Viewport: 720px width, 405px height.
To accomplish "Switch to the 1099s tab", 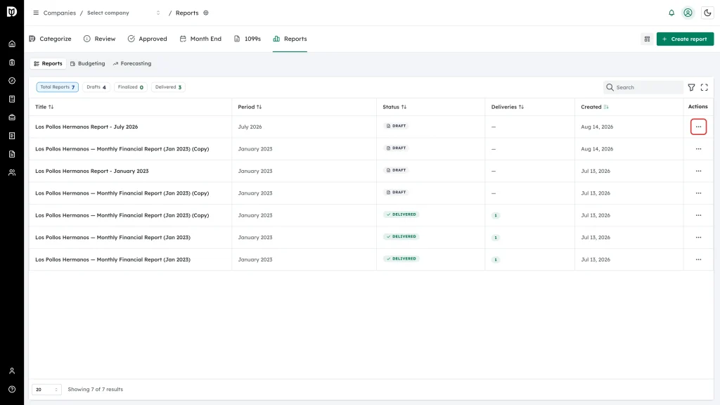I will point(247,39).
